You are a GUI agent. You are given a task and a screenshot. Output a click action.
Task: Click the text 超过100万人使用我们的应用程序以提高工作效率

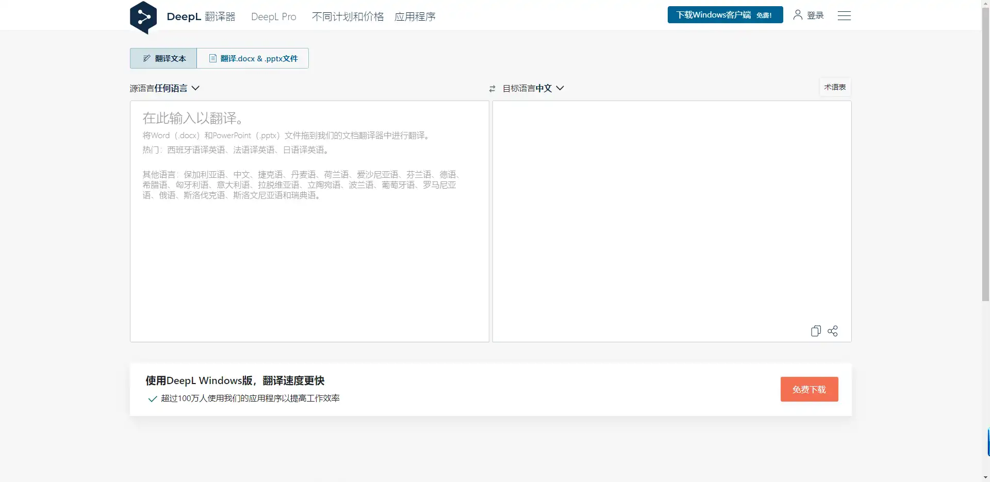point(250,398)
